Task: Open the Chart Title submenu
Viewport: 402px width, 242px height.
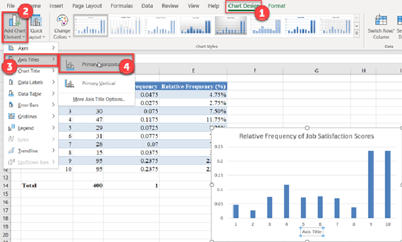Action: [31, 71]
